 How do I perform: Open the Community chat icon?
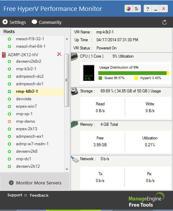pos(34,22)
